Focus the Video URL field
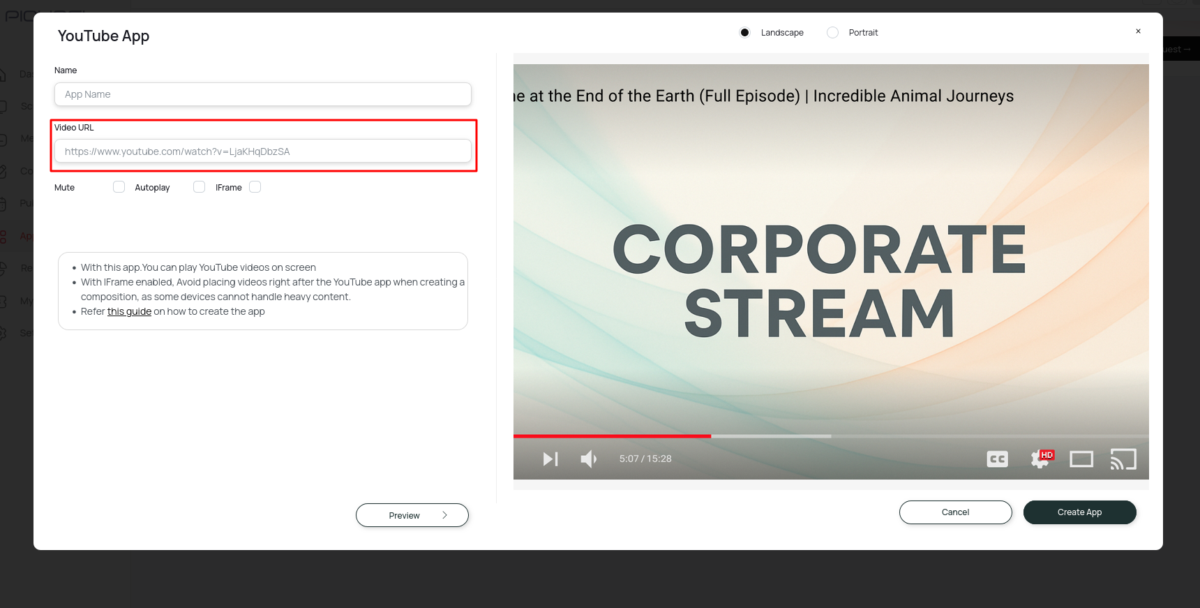The image size is (1200, 608). pos(263,151)
